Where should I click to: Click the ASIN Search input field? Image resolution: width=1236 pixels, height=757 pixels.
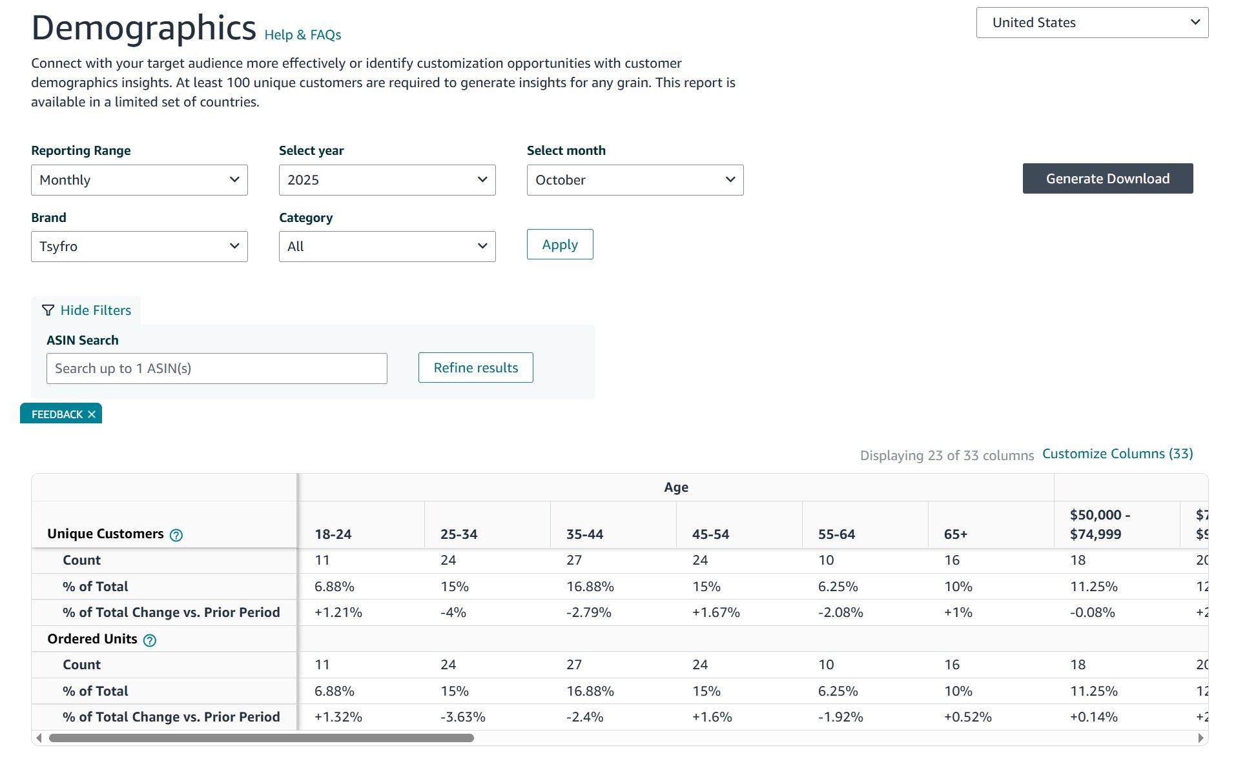click(216, 368)
